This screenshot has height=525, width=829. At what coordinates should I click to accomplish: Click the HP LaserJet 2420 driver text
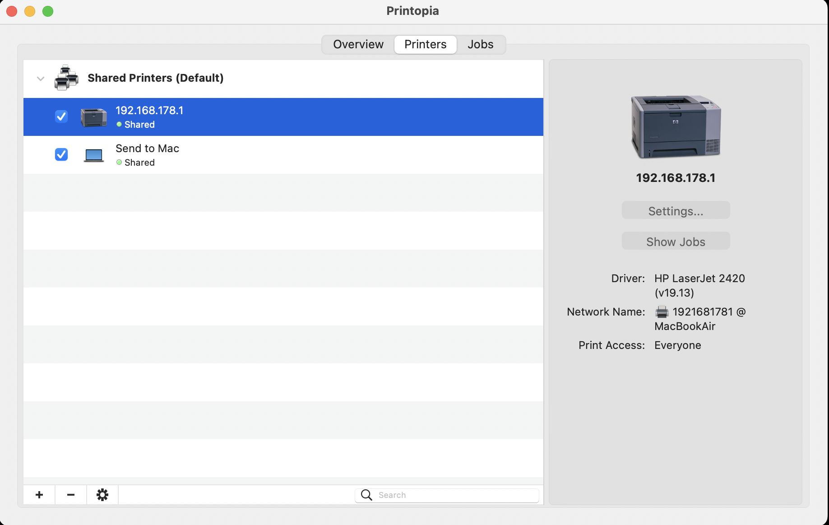pos(699,286)
